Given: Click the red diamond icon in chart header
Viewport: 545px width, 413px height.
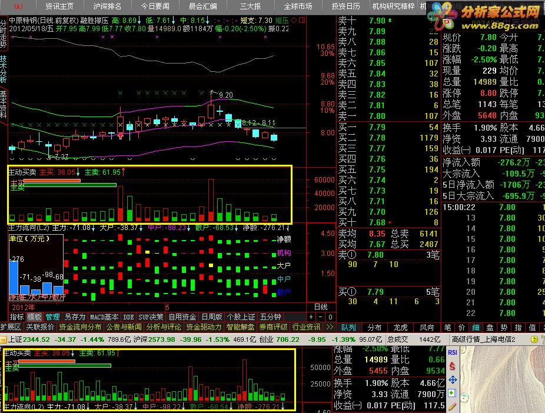Looking at the screenshot, I should [x=294, y=21].
